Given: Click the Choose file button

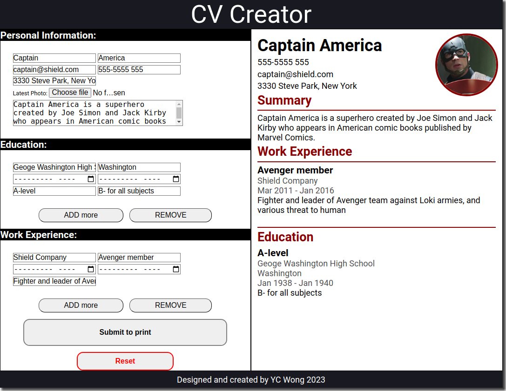Looking at the screenshot, I should point(70,93).
